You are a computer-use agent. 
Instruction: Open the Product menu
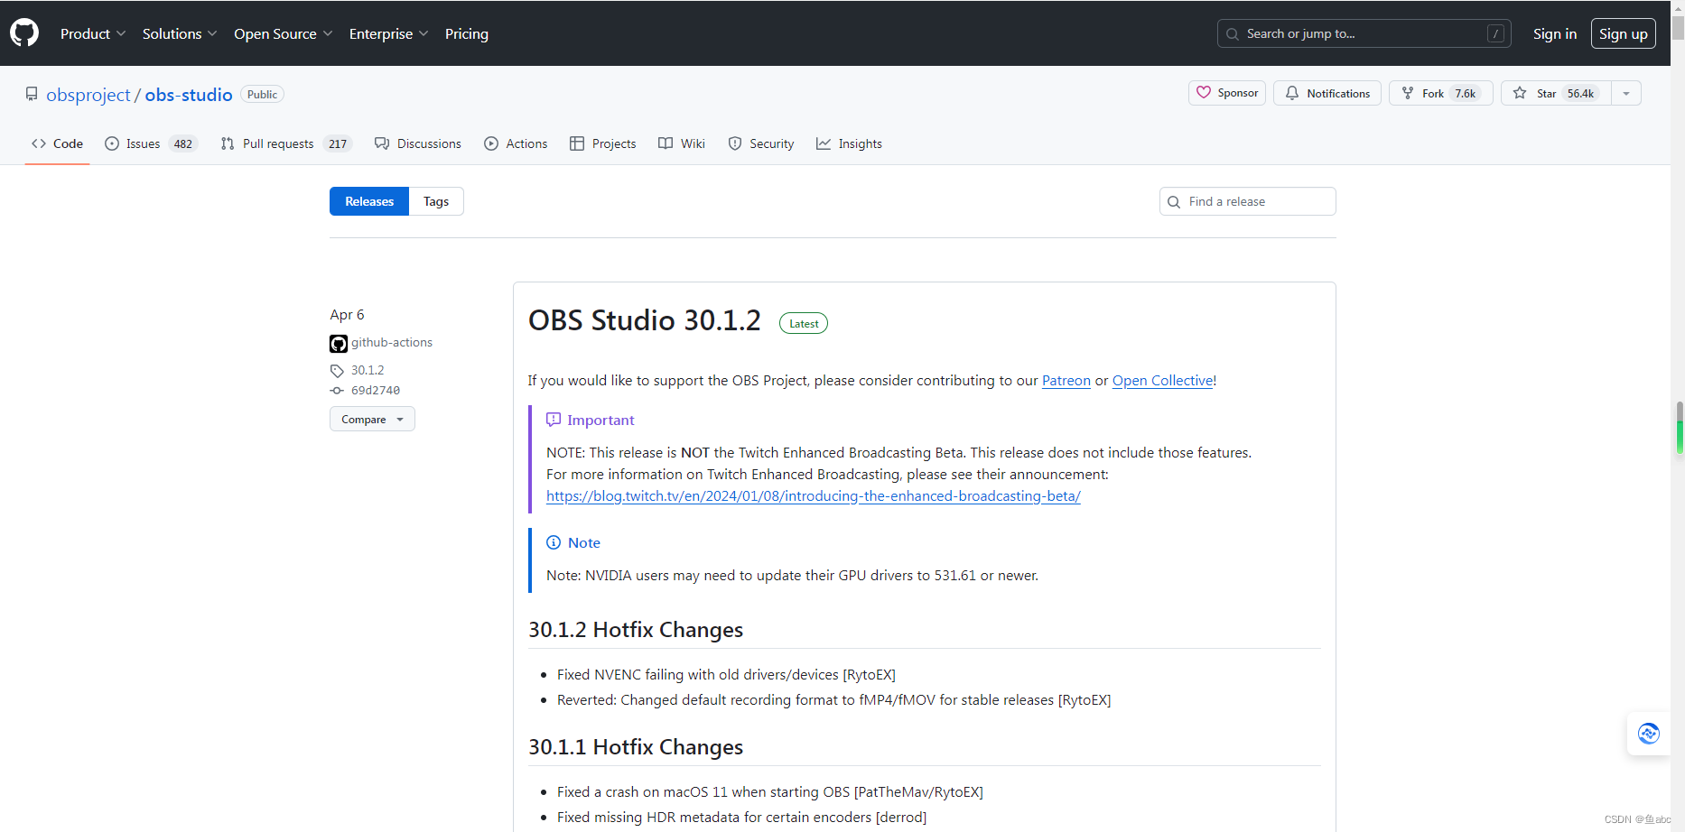93,33
